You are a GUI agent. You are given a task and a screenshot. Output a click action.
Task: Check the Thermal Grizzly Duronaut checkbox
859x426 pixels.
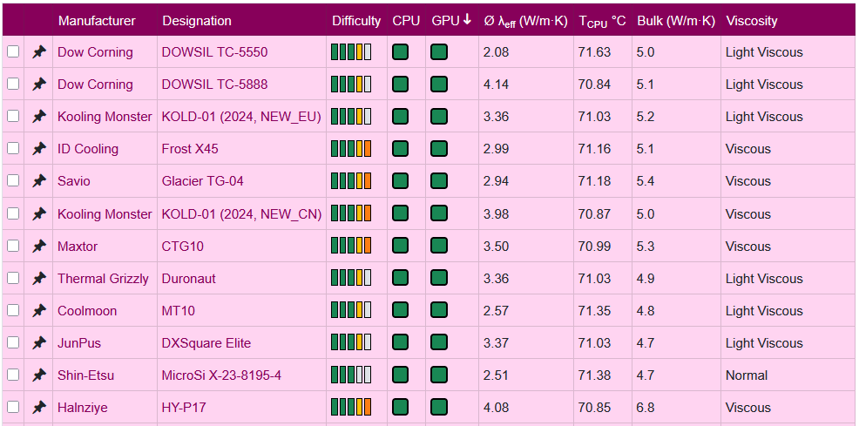(12, 278)
